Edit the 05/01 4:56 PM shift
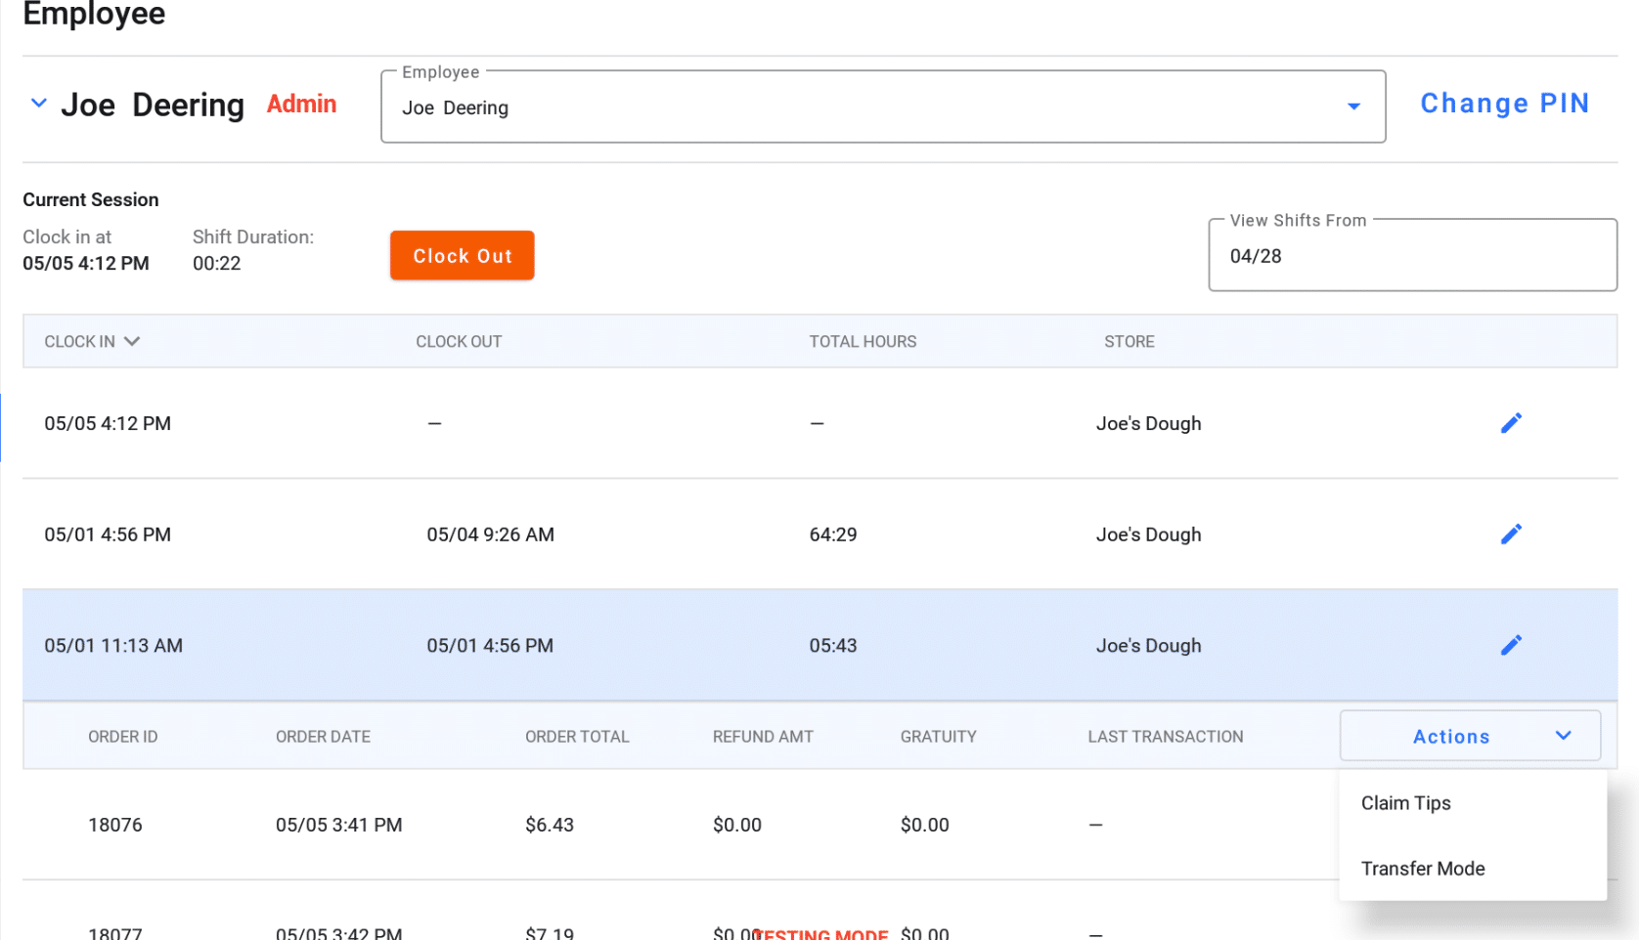 point(1511,534)
